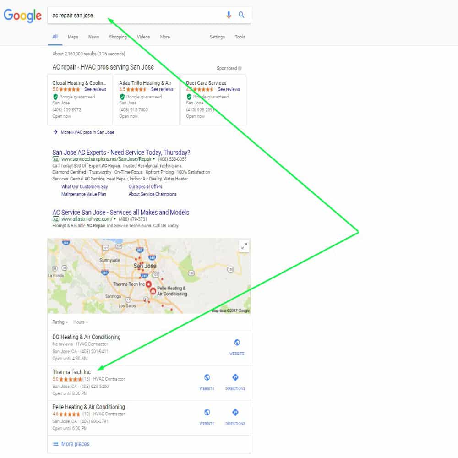This screenshot has width=458, height=458.
Task: Open the Shopping tab
Action: 118,37
